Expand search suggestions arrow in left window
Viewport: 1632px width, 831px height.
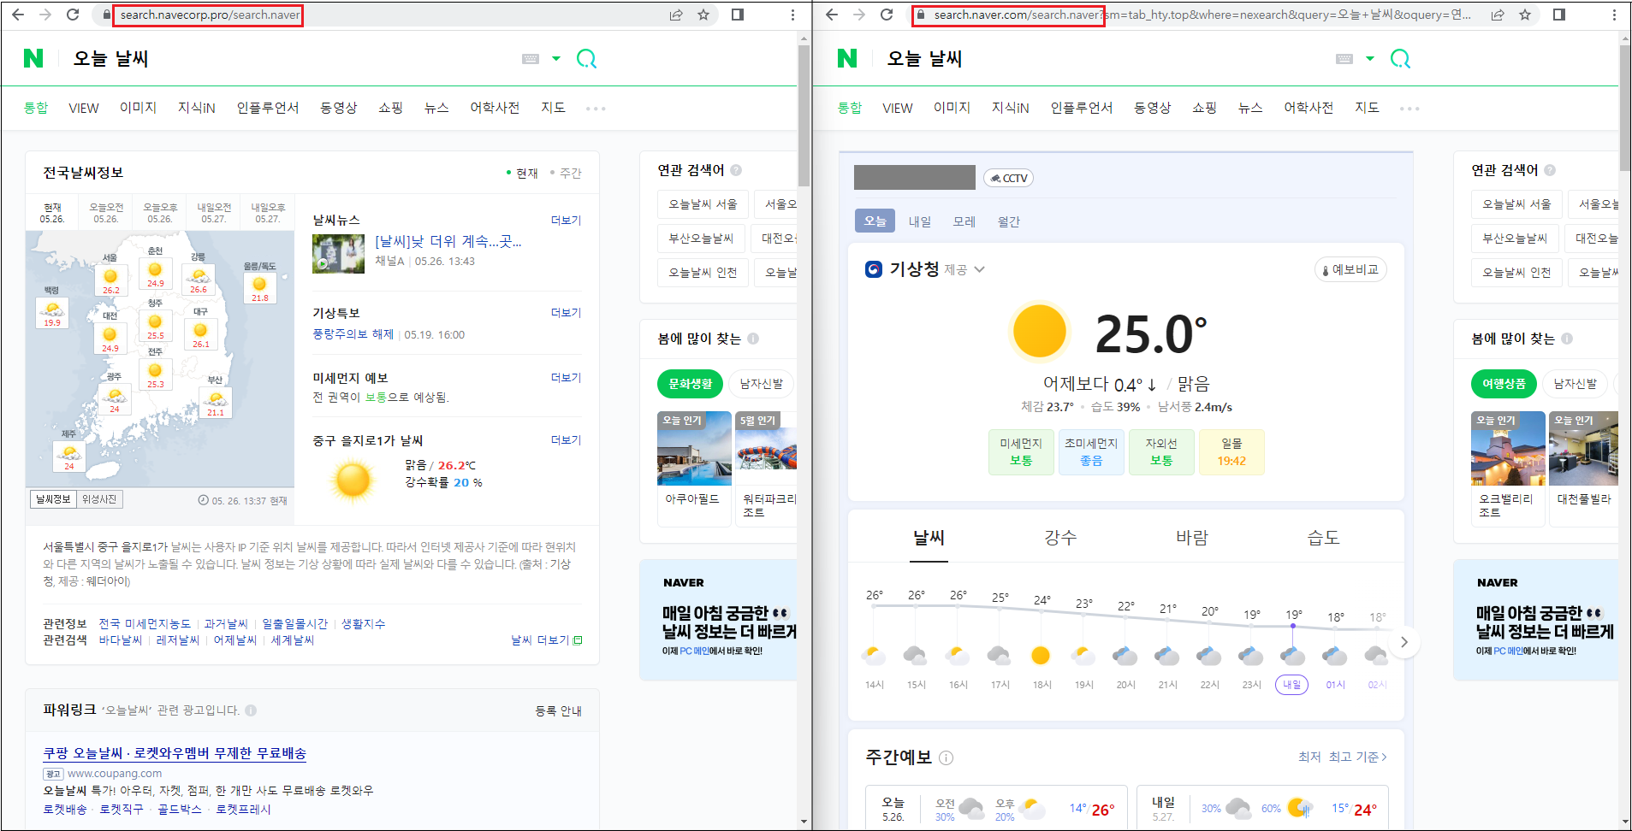[556, 59]
